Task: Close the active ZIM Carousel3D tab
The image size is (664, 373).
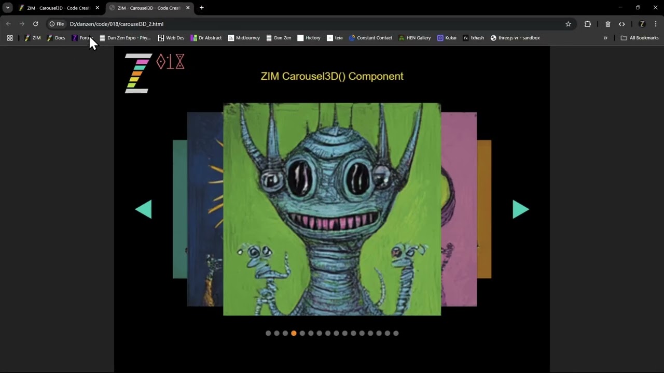Action: coord(188,8)
